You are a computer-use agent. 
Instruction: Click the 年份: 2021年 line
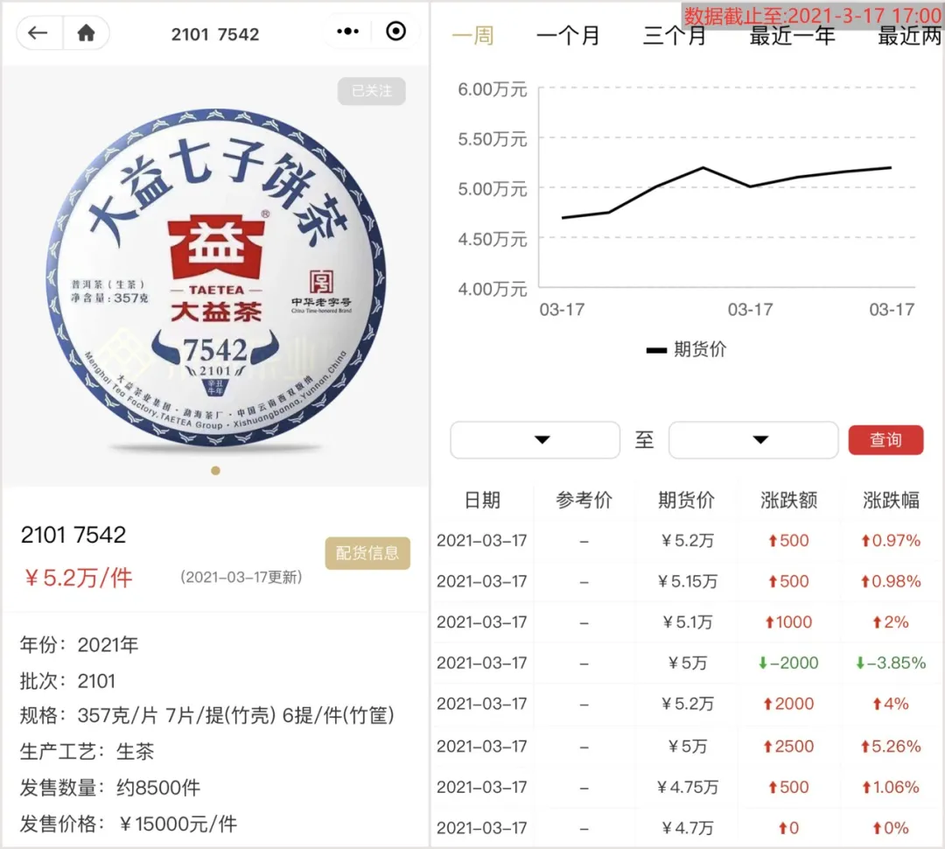[79, 644]
